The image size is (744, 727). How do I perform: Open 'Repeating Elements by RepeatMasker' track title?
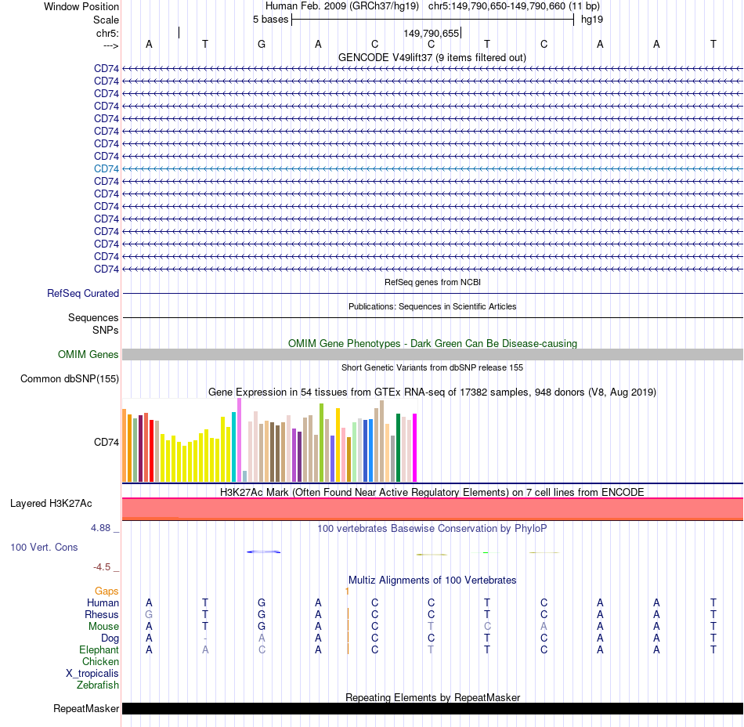click(432, 697)
